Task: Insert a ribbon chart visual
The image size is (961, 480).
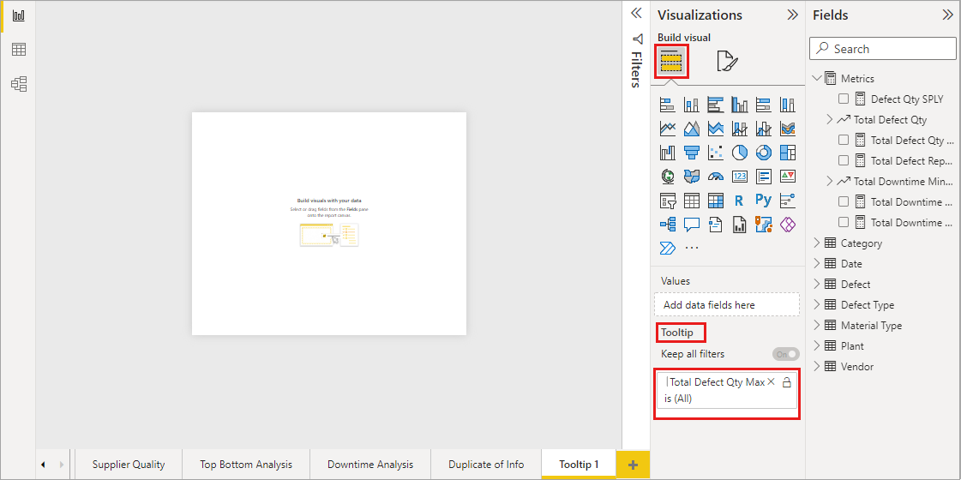Action: coord(788,129)
